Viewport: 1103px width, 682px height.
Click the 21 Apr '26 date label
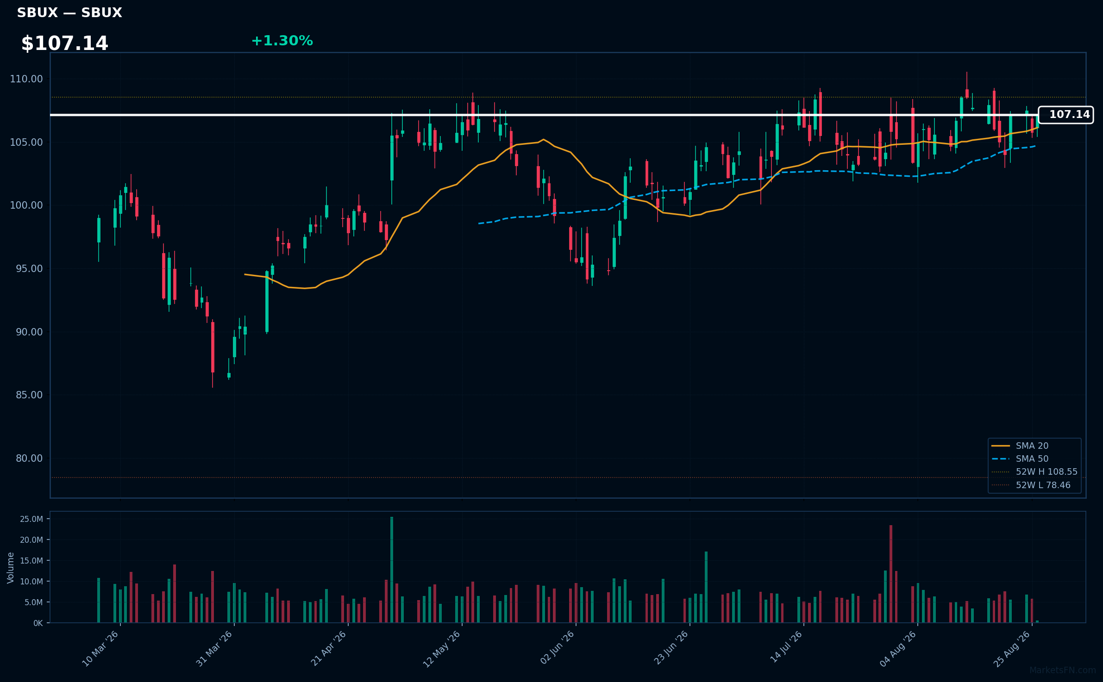328,649
